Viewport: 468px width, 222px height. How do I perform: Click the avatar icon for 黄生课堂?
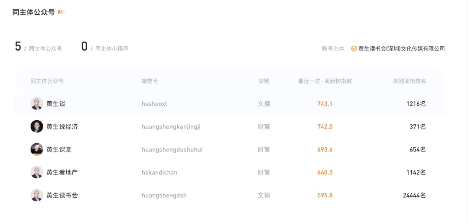37,149
